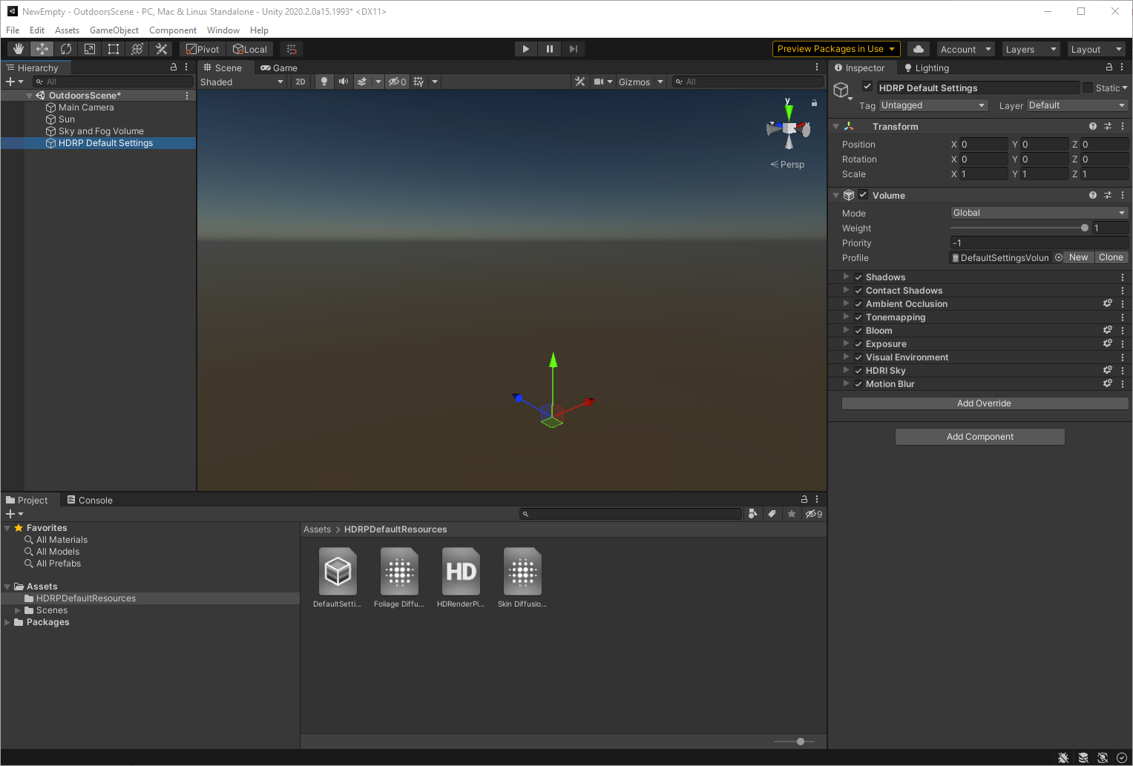Viewport: 1133px width, 766px height.
Task: Open the auto-generate lighting status icon
Action: coord(1103,758)
